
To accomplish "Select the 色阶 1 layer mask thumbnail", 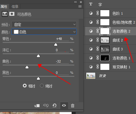I will point(105,13).
